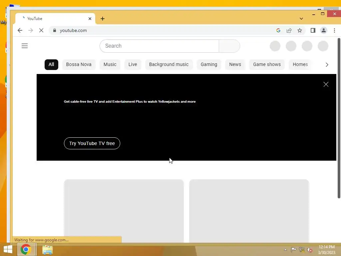Show hidden tray icons arrow

pos(285,250)
